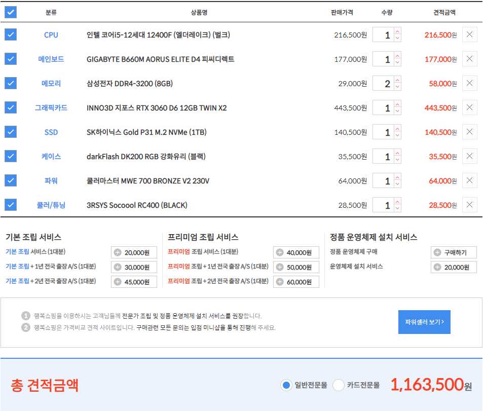
Task: Click the 그래픽카드 quantity input field
Action: pyautogui.click(x=384, y=107)
